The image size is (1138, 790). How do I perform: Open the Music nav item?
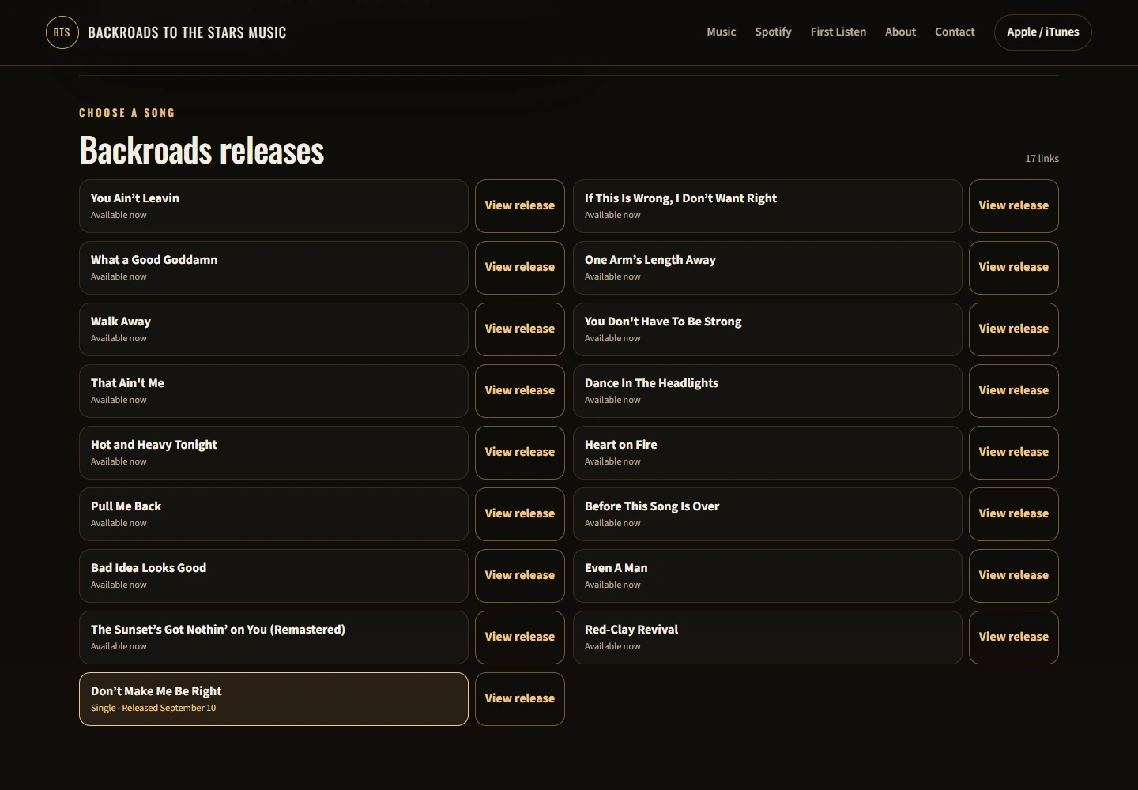721,32
